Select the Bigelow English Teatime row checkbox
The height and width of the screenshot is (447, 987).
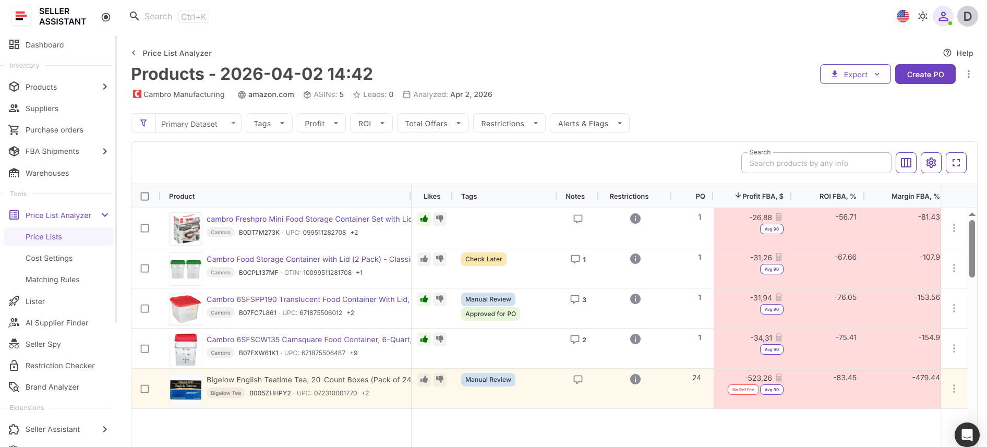click(145, 389)
